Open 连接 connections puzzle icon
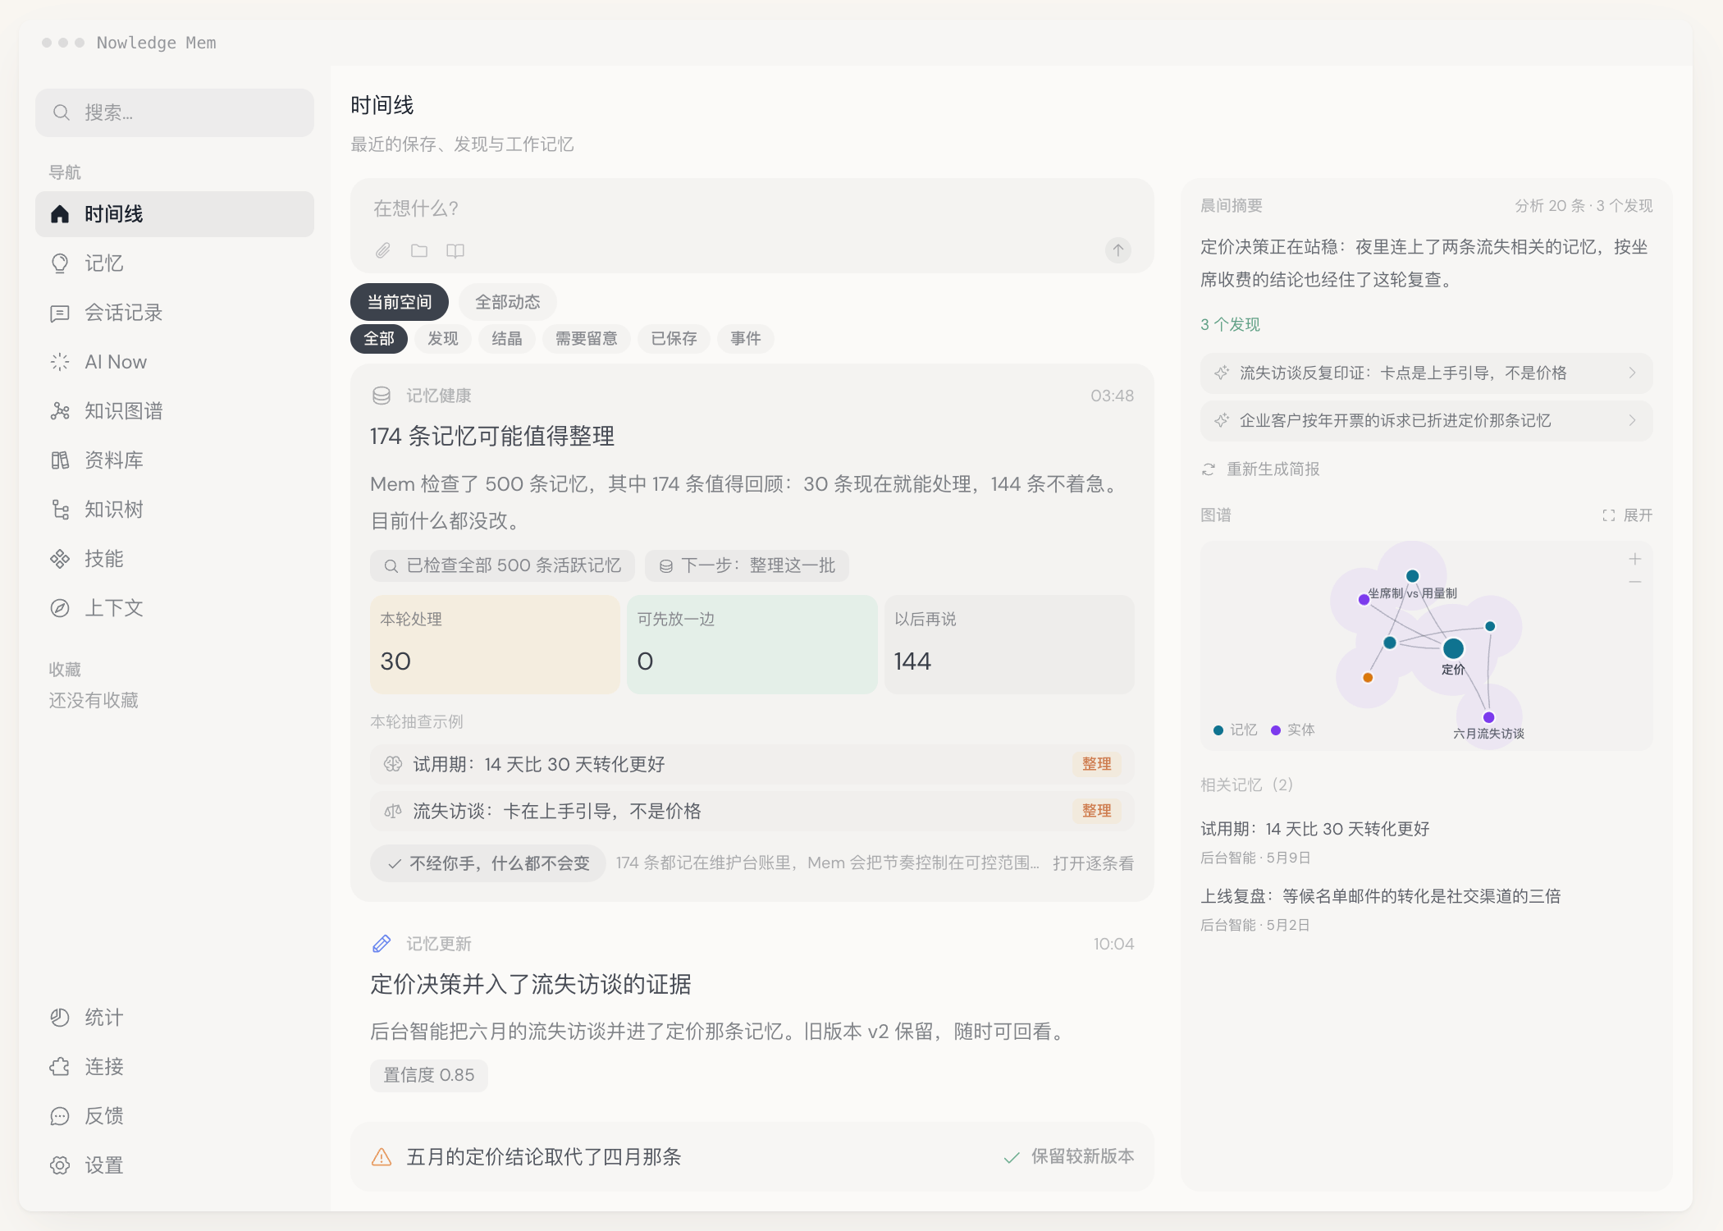The height and width of the screenshot is (1231, 1723). tap(174, 1067)
